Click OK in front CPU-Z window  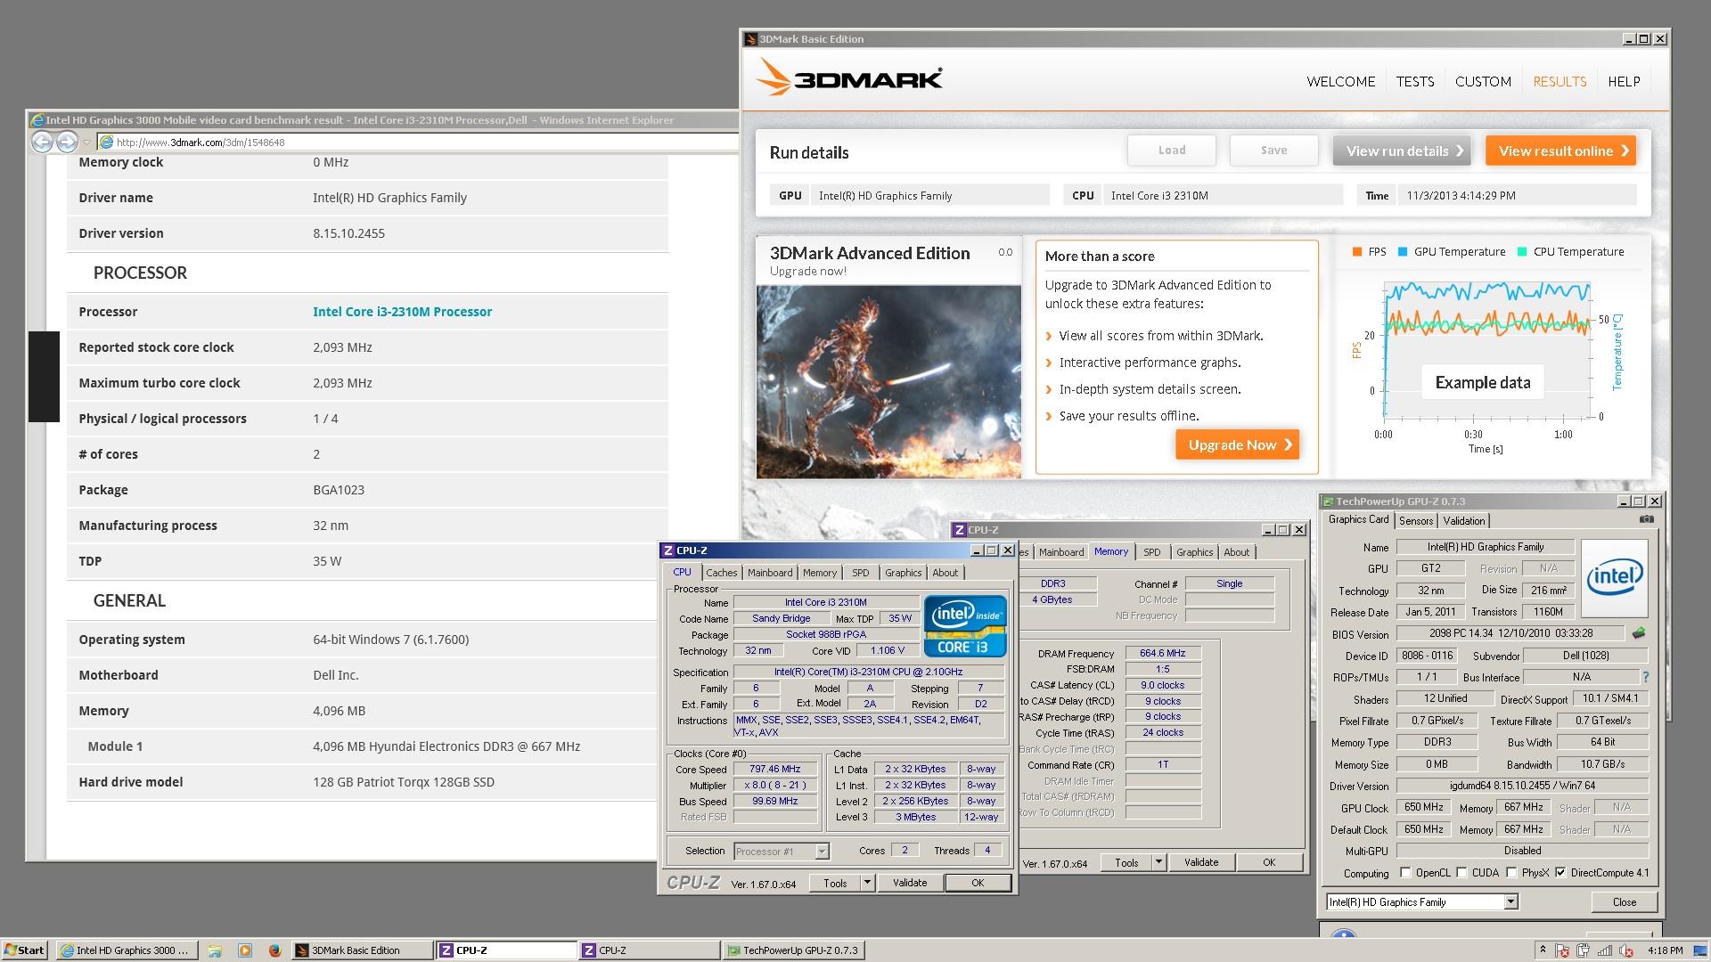click(977, 883)
